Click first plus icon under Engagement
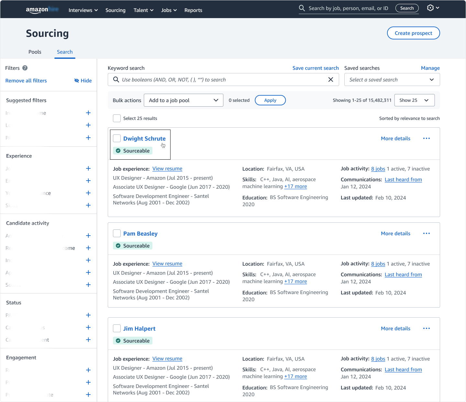Viewport: 466px width, 402px height. 88,370
